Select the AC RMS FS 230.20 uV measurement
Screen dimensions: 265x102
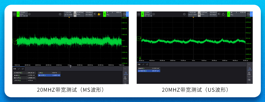coord(25,73)
